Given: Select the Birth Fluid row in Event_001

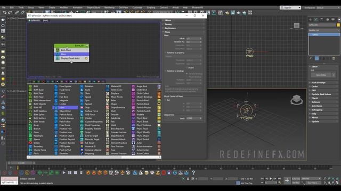Looking at the screenshot, I should tap(71, 50).
